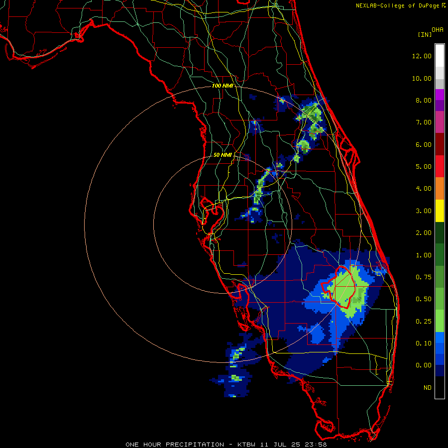Select the 2.00 legend value
This screenshot has height=448, width=448.
point(424,233)
